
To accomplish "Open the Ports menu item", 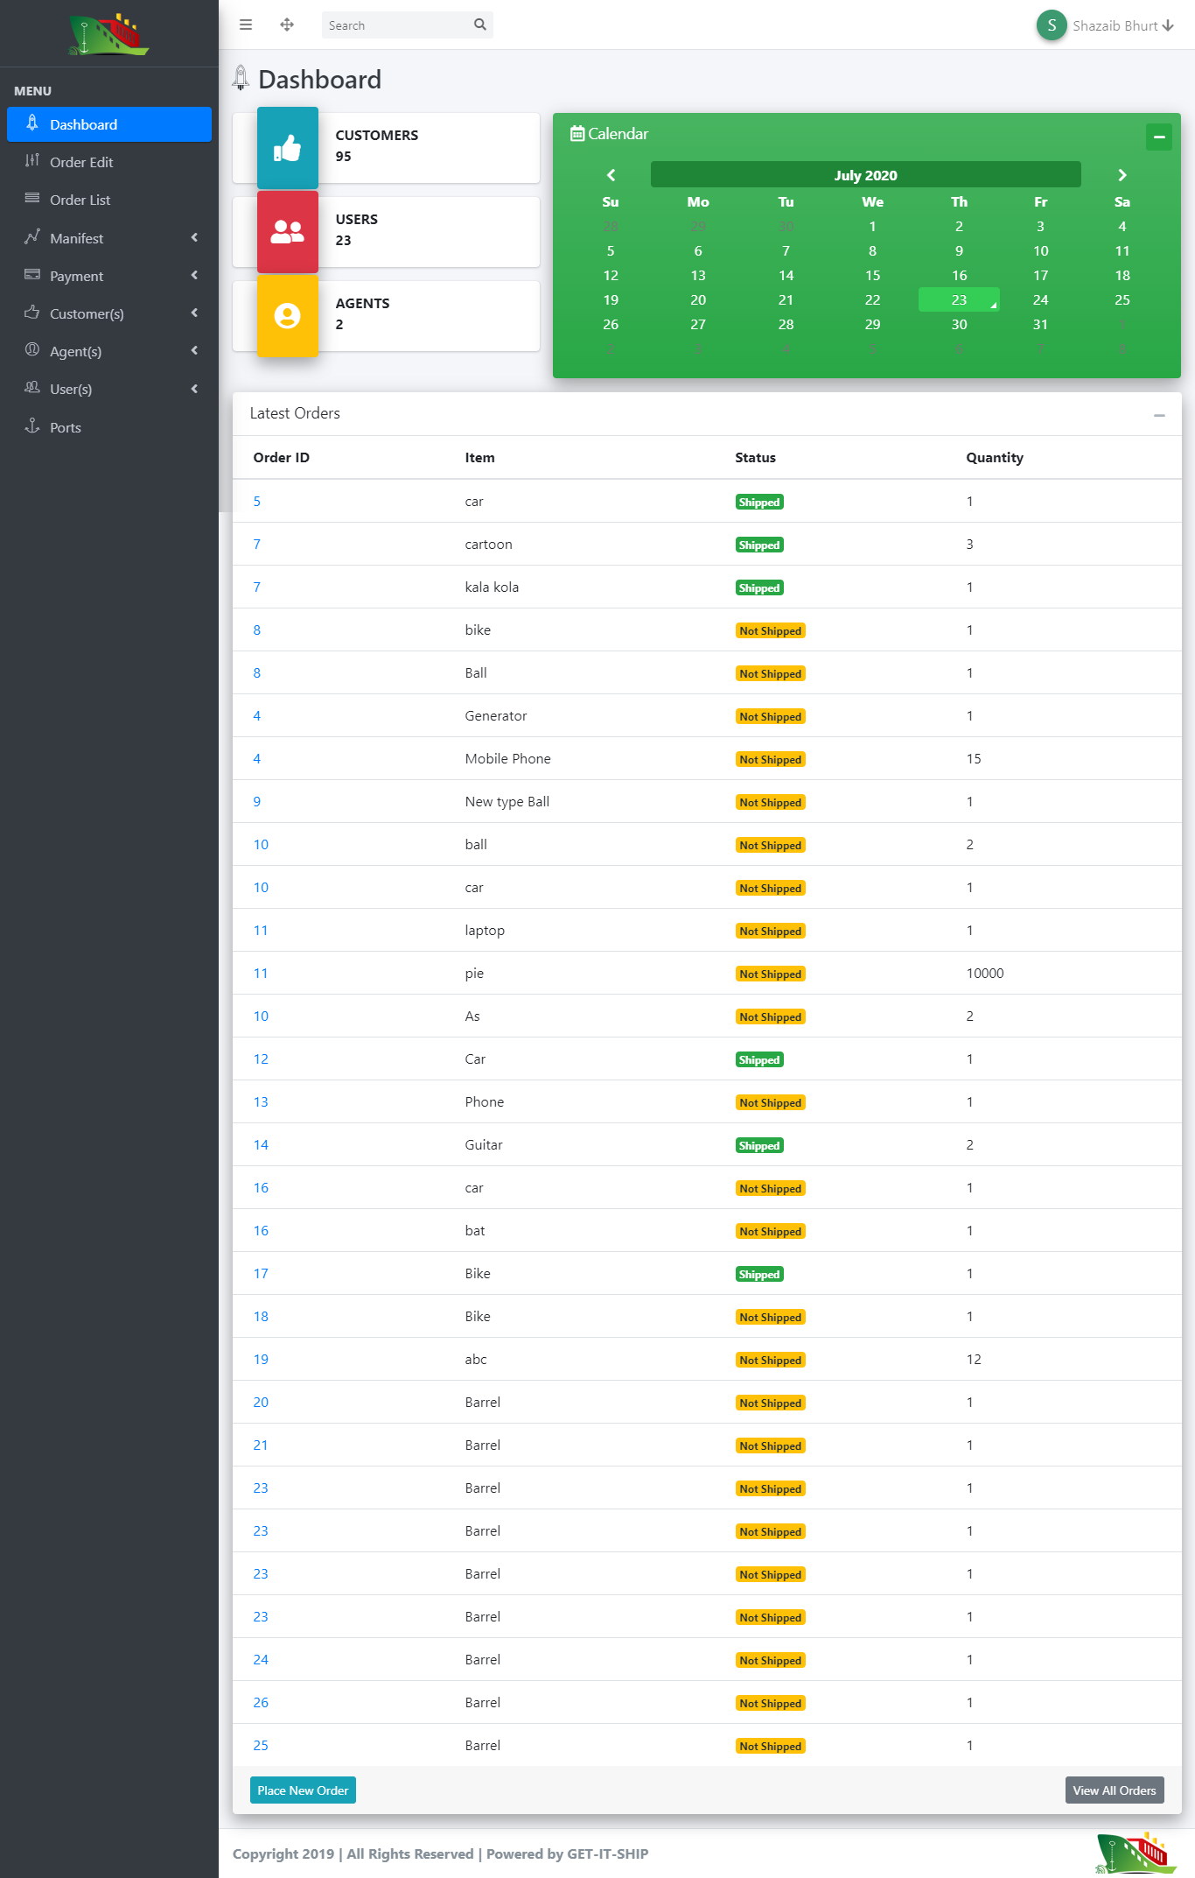I will [109, 427].
